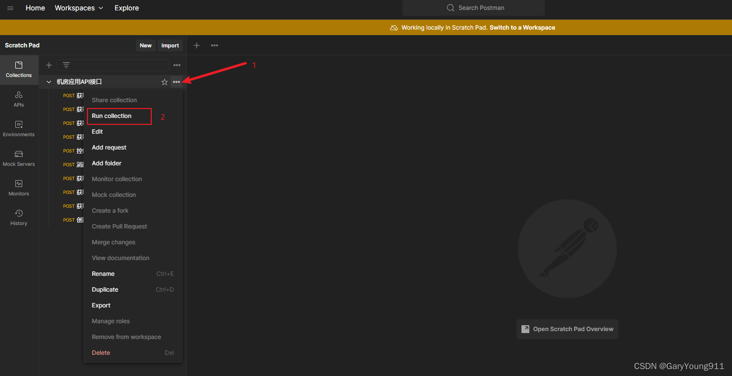
Task: Click Mock collection menu entry
Action: coord(133,195)
